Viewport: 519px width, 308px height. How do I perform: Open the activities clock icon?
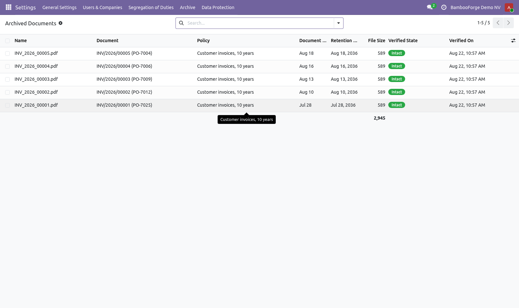click(x=444, y=7)
